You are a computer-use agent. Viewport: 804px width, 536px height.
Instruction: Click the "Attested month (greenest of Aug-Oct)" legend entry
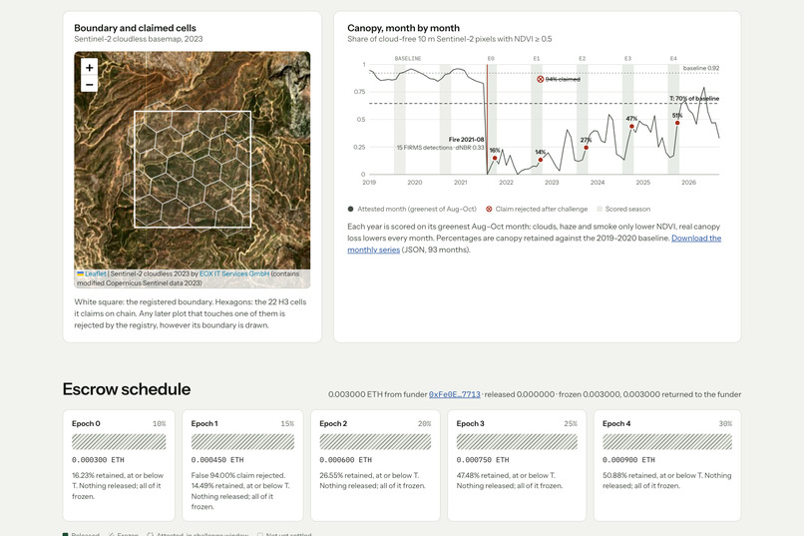(412, 210)
